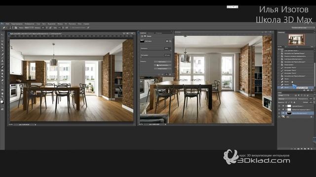Open the Слои menu
This screenshot has height=177, width=316.
[x=38, y=24]
